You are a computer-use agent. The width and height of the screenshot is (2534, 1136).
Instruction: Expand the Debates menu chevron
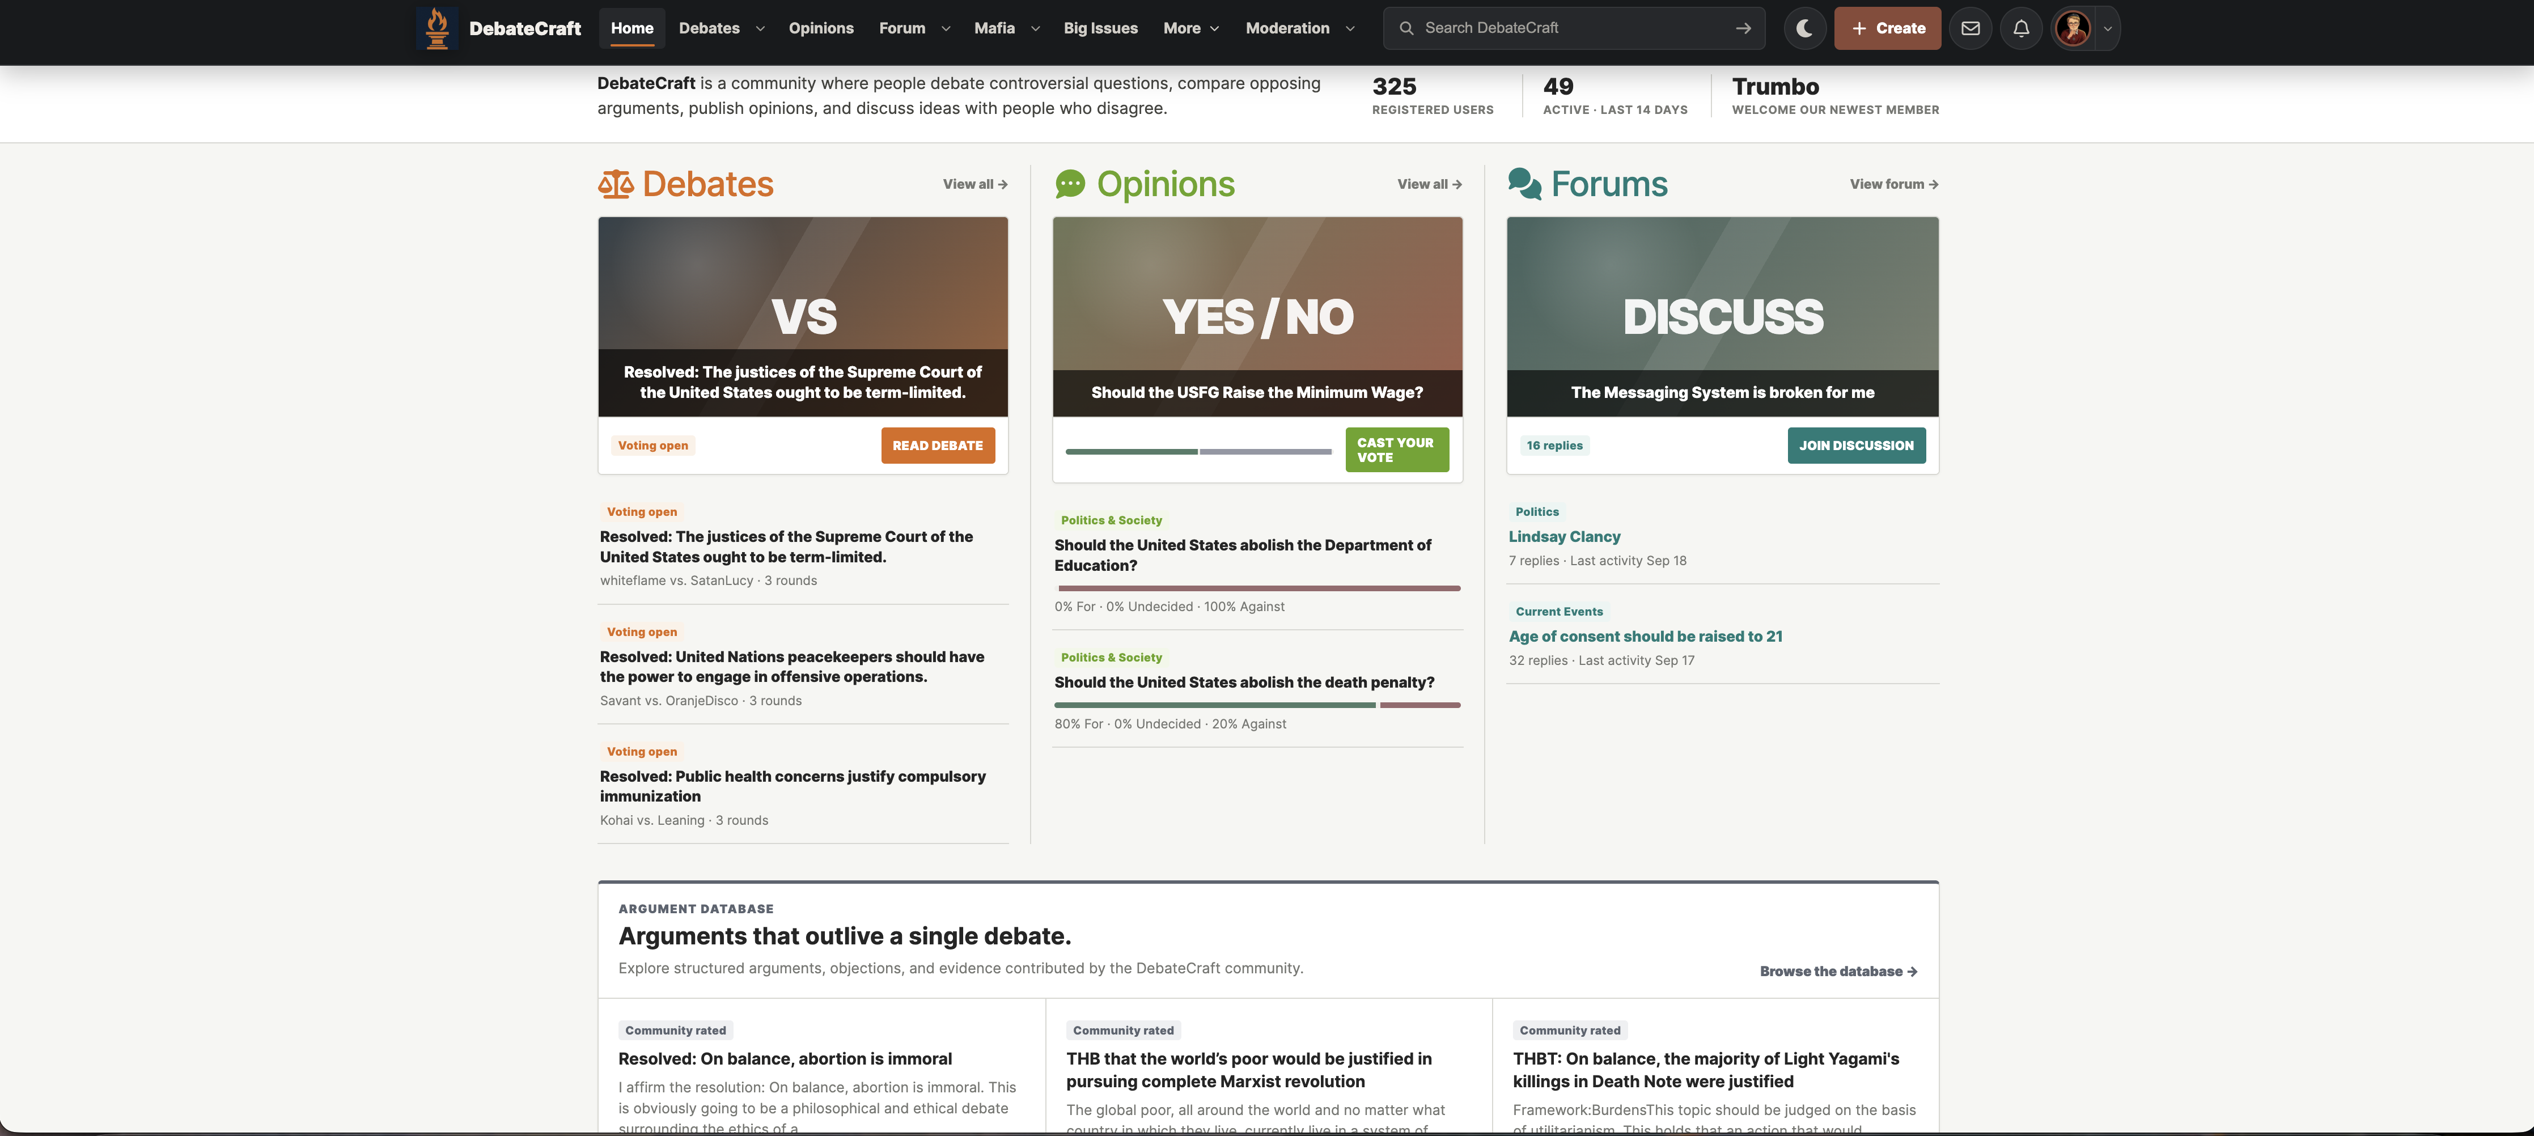click(x=760, y=28)
